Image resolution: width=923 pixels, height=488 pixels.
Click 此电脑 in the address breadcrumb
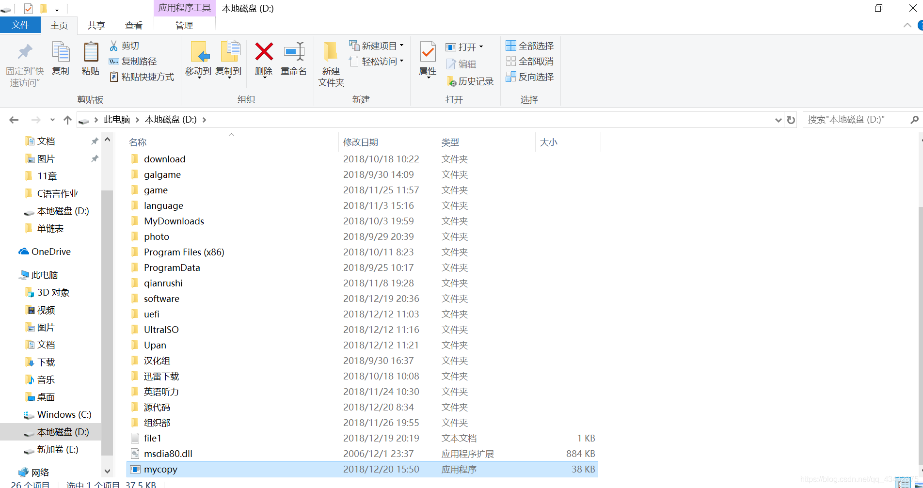[117, 120]
